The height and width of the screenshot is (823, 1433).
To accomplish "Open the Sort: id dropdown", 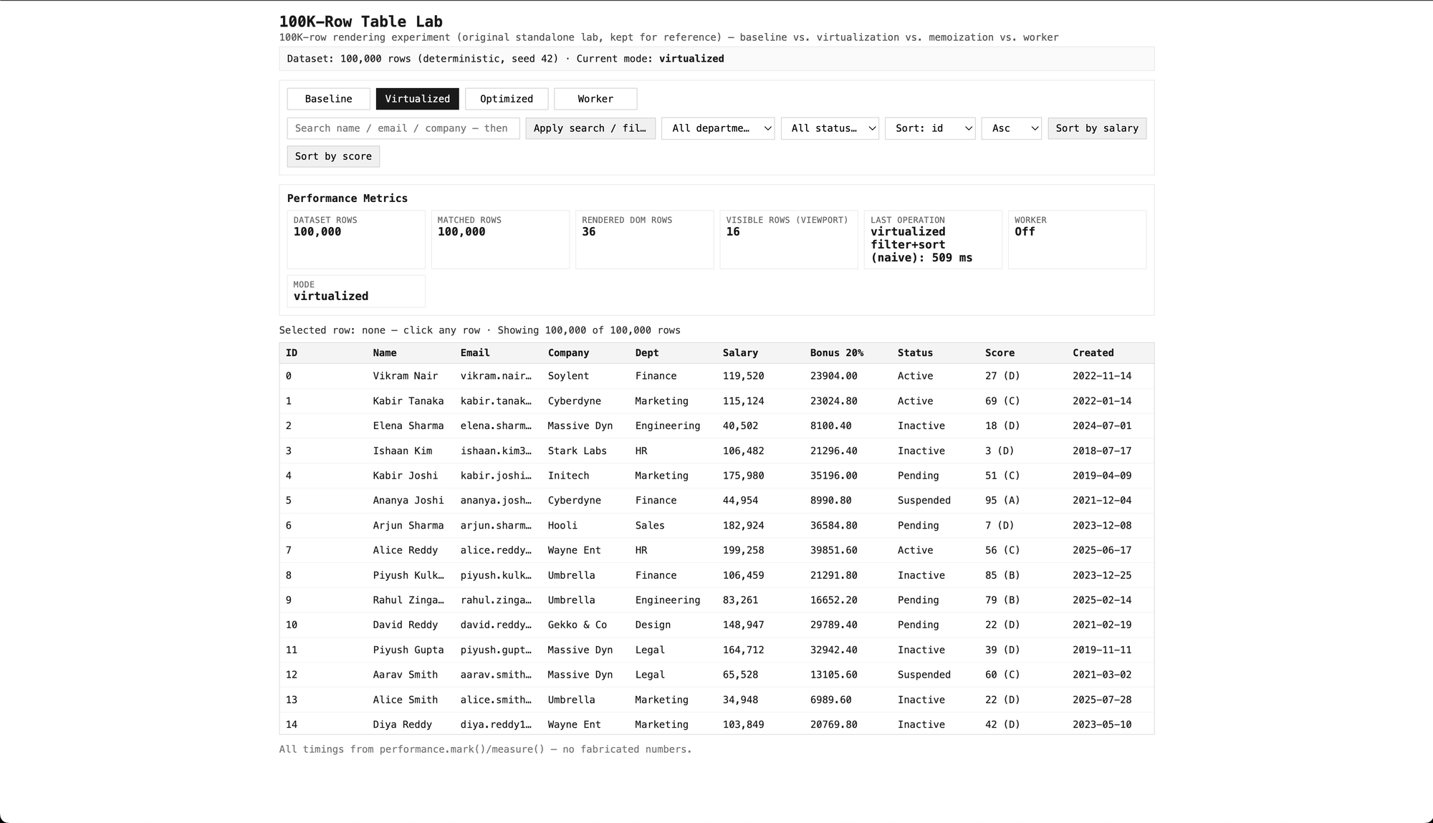I will point(930,128).
